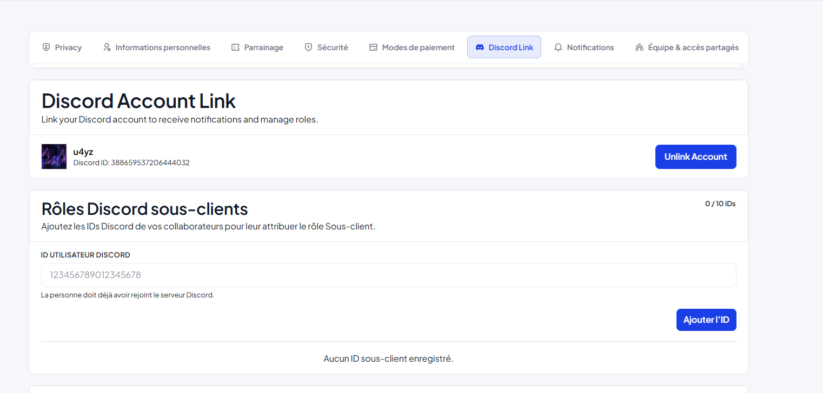
Task: Click the ticket icon beside Parrainage
Action: 235,48
